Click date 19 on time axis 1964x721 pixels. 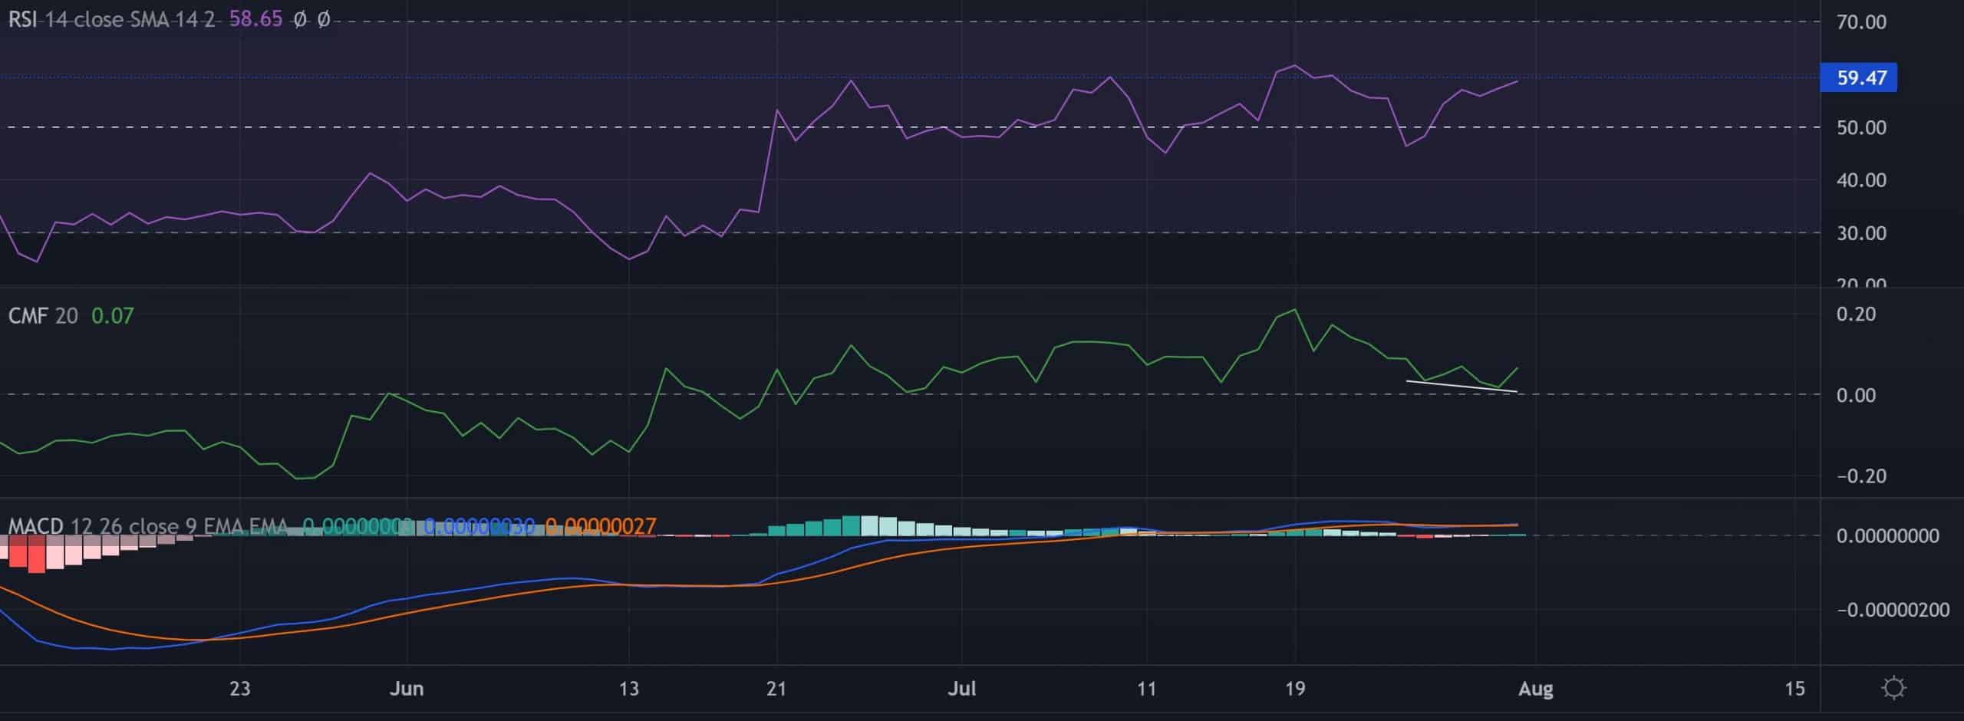1294,689
